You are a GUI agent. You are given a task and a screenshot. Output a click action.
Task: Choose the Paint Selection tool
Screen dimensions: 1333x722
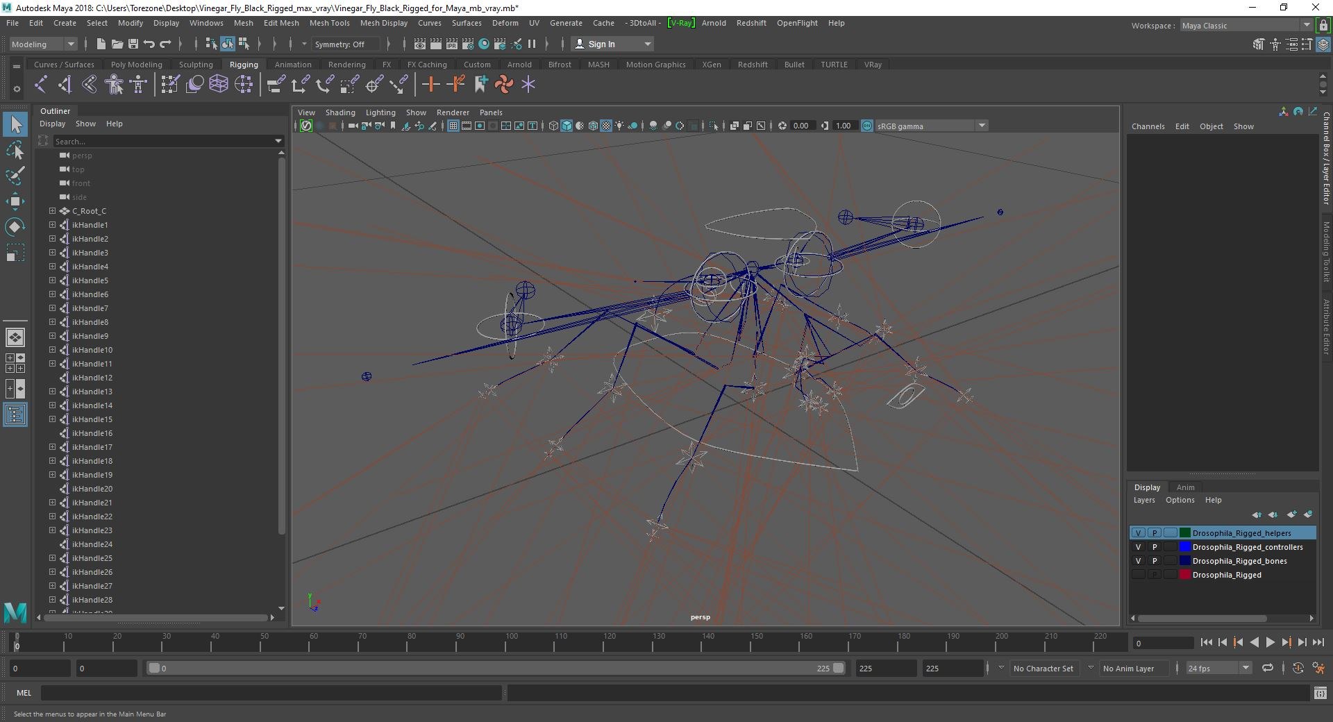(15, 175)
